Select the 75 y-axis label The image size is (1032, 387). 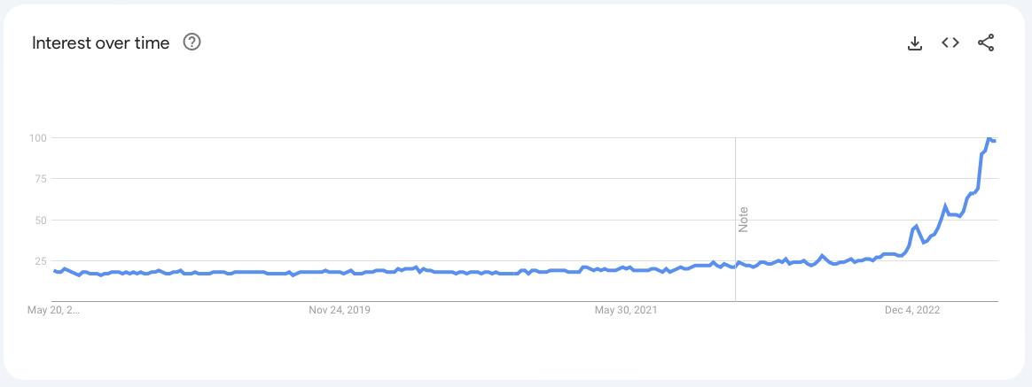40,179
